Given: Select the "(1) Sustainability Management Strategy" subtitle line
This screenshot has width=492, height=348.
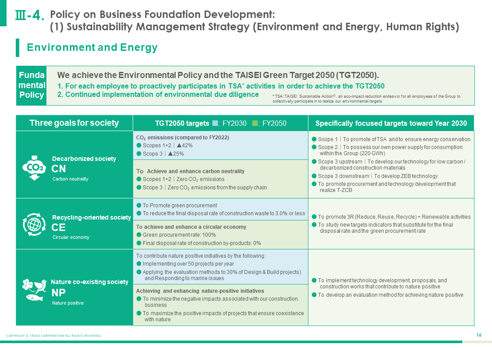Looking at the screenshot, I should 255,27.
